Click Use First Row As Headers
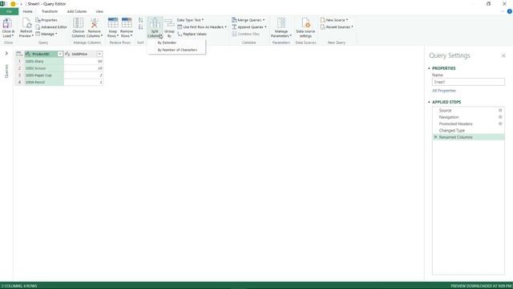 click(x=202, y=26)
